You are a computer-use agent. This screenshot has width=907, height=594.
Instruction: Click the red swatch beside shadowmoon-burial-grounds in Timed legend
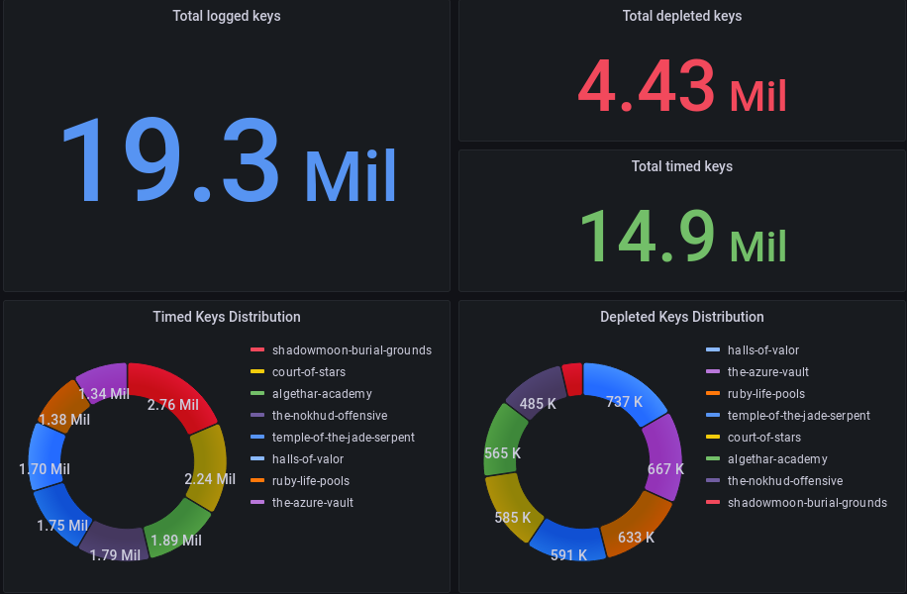257,350
